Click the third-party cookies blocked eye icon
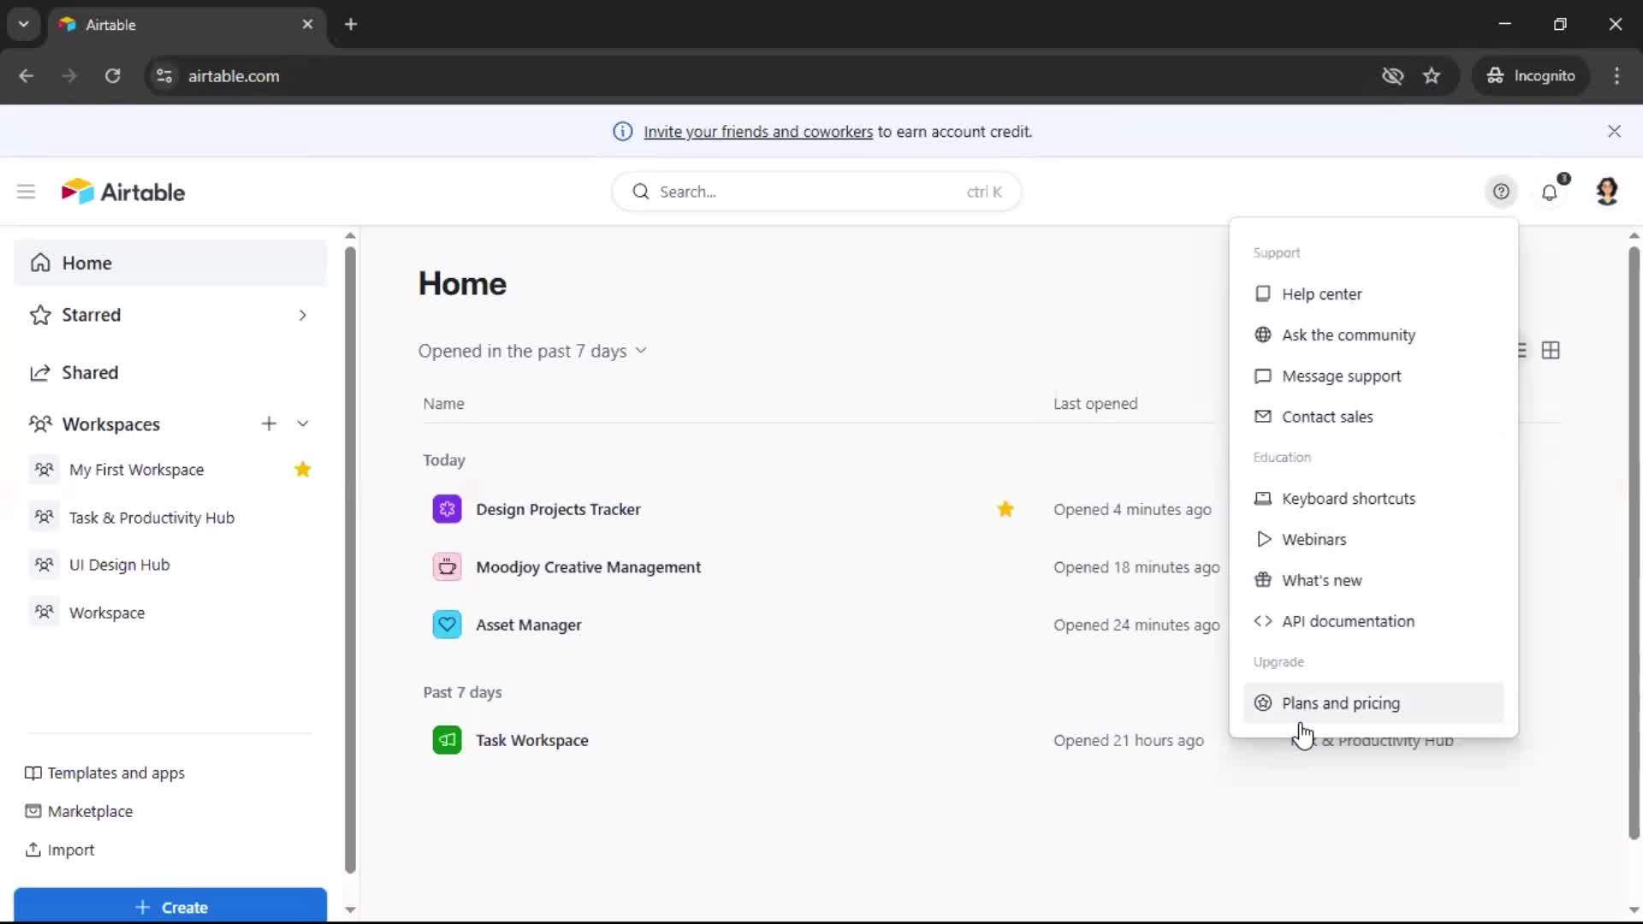 click(1392, 75)
